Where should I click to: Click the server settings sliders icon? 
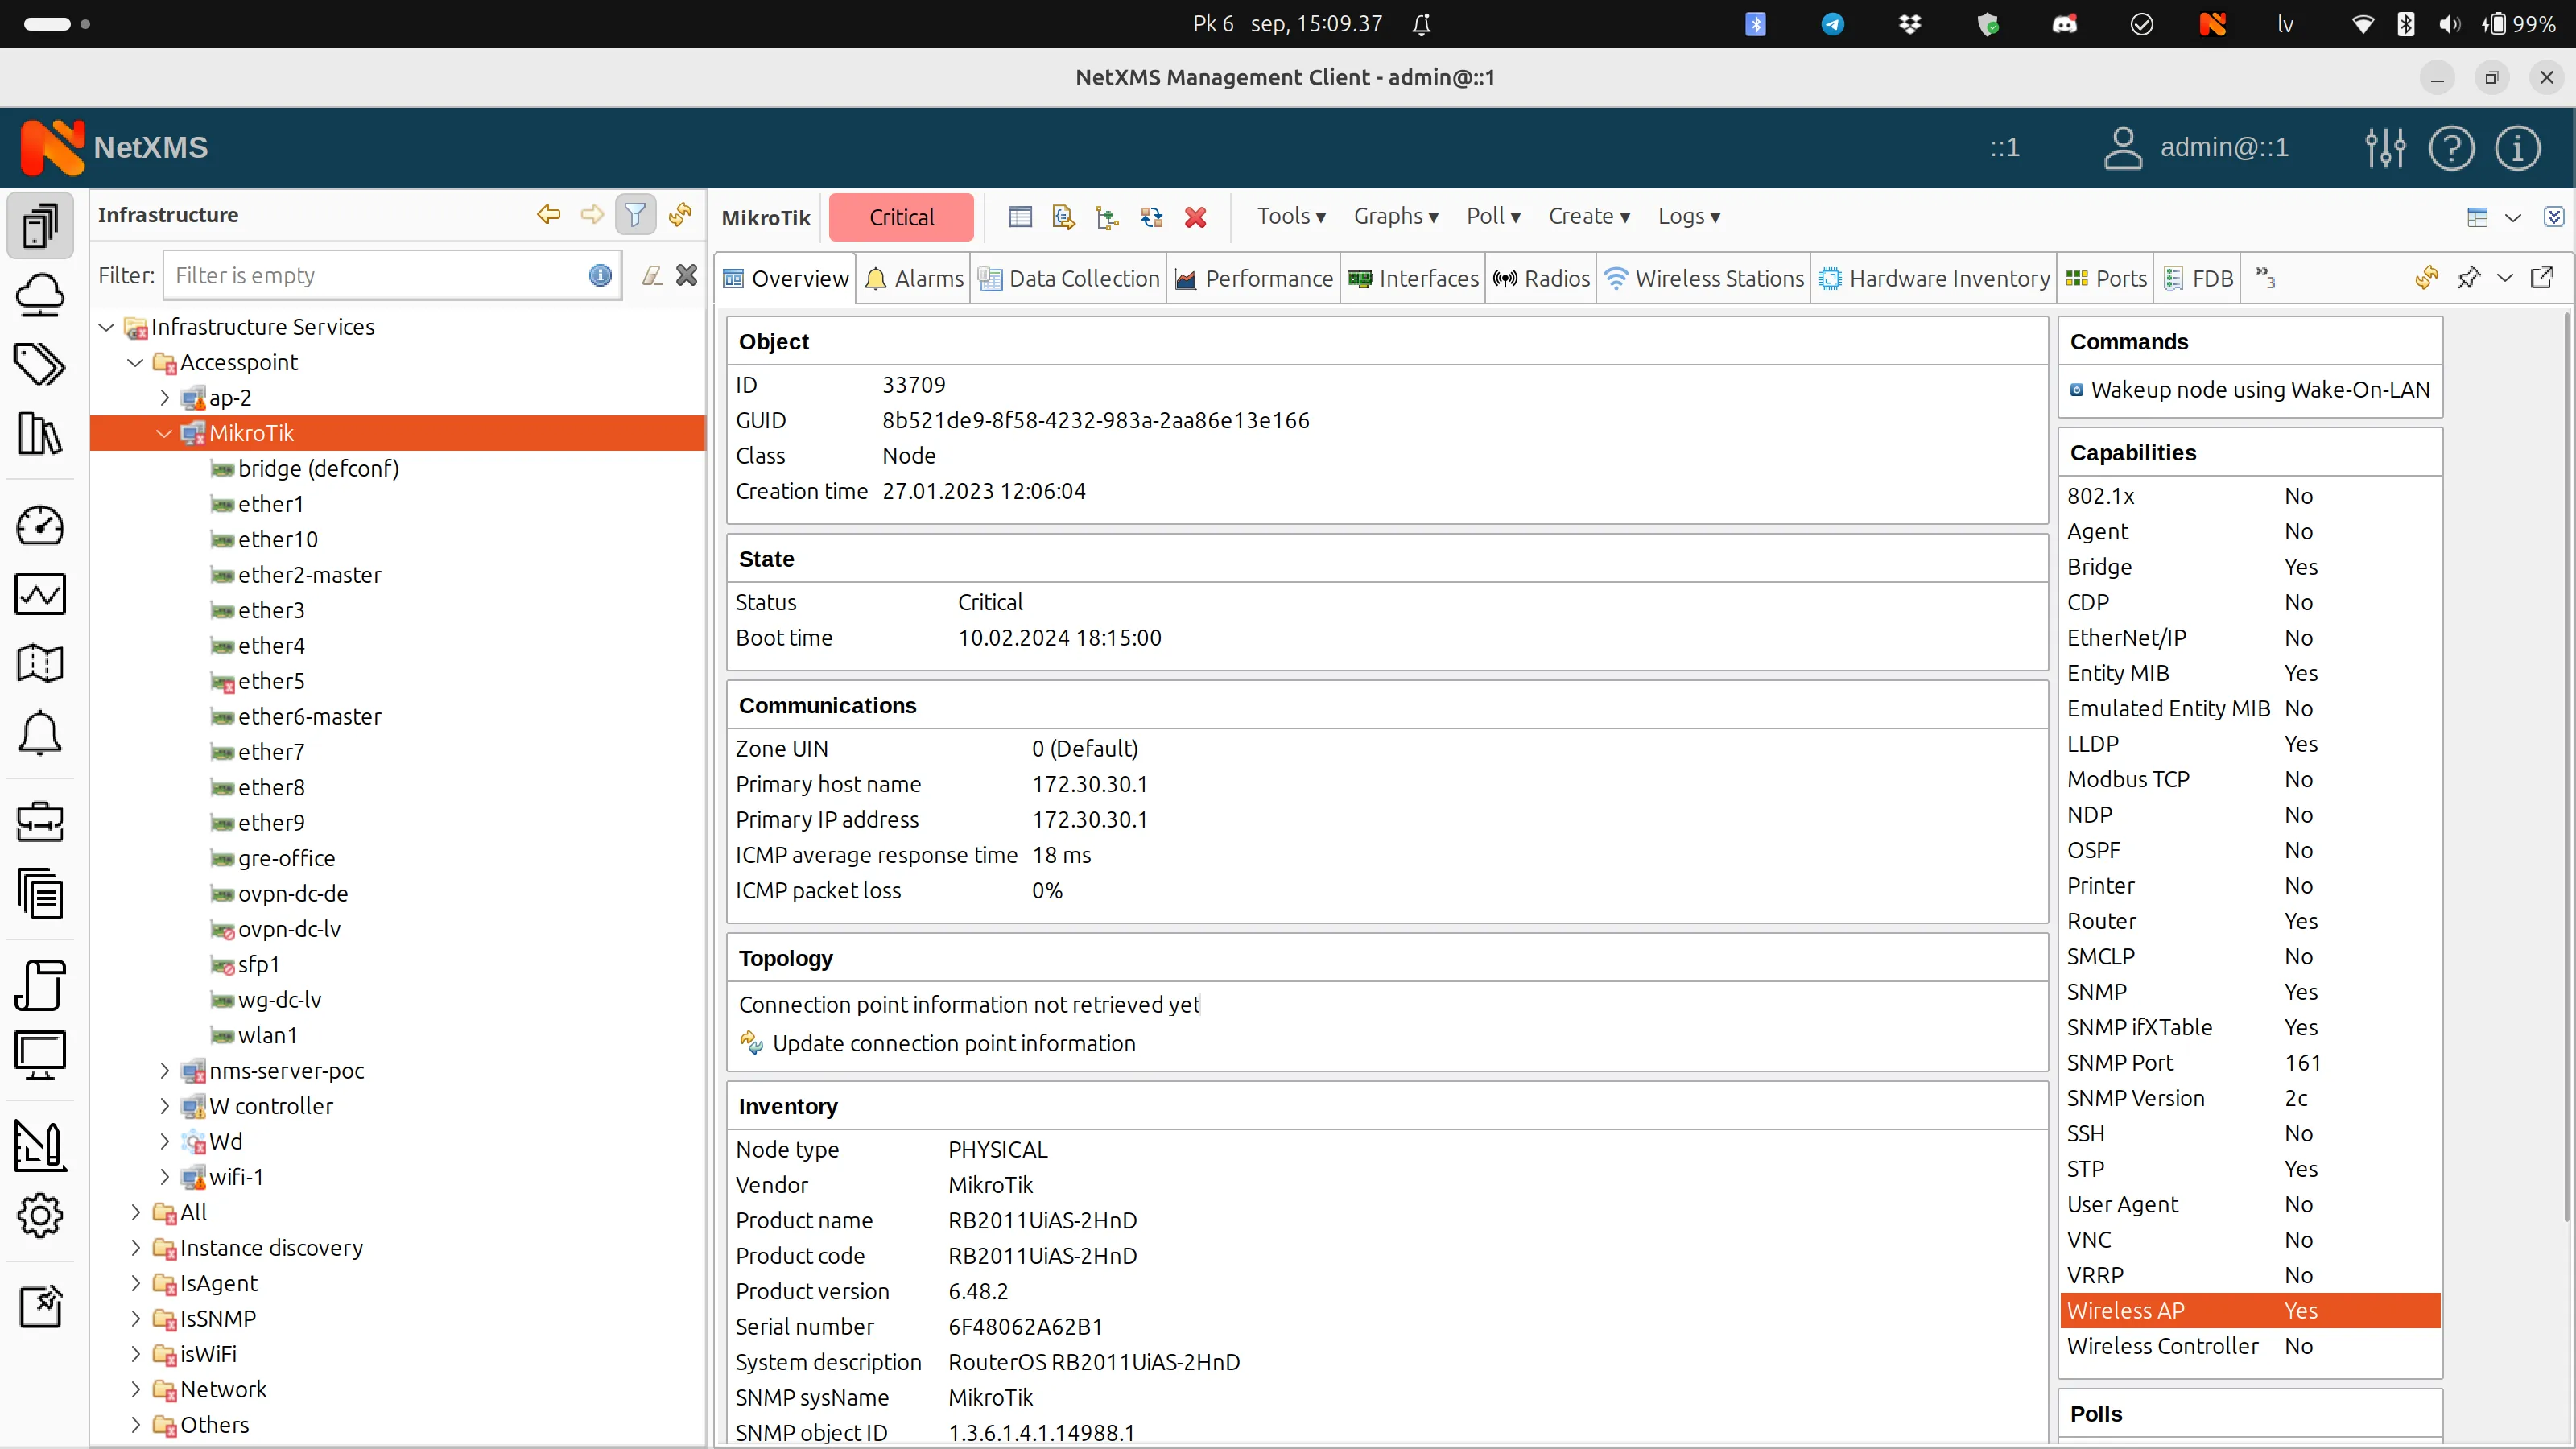click(2385, 148)
